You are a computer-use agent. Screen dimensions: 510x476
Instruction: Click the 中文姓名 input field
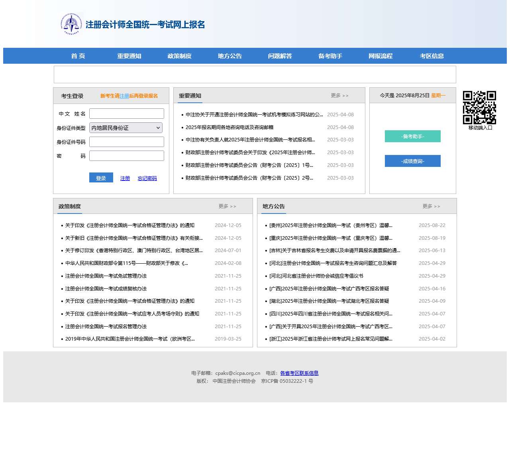tap(126, 114)
